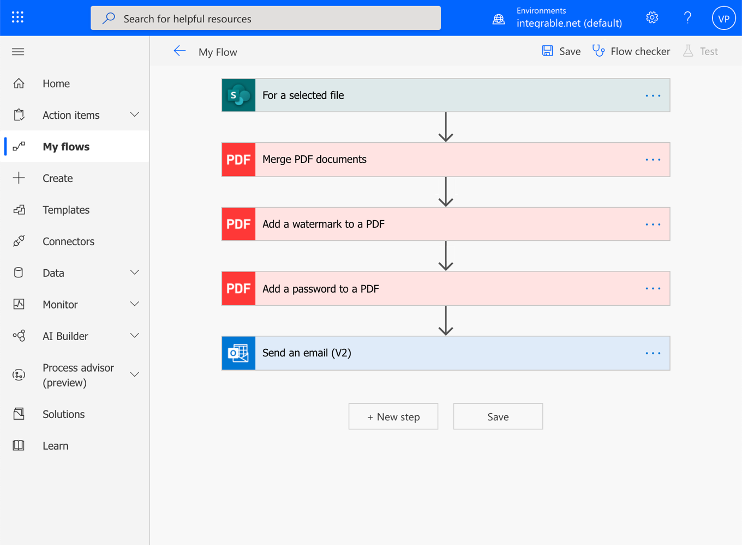Open the Environments picker globe icon
Screen dimensions: 742x545
click(499, 19)
